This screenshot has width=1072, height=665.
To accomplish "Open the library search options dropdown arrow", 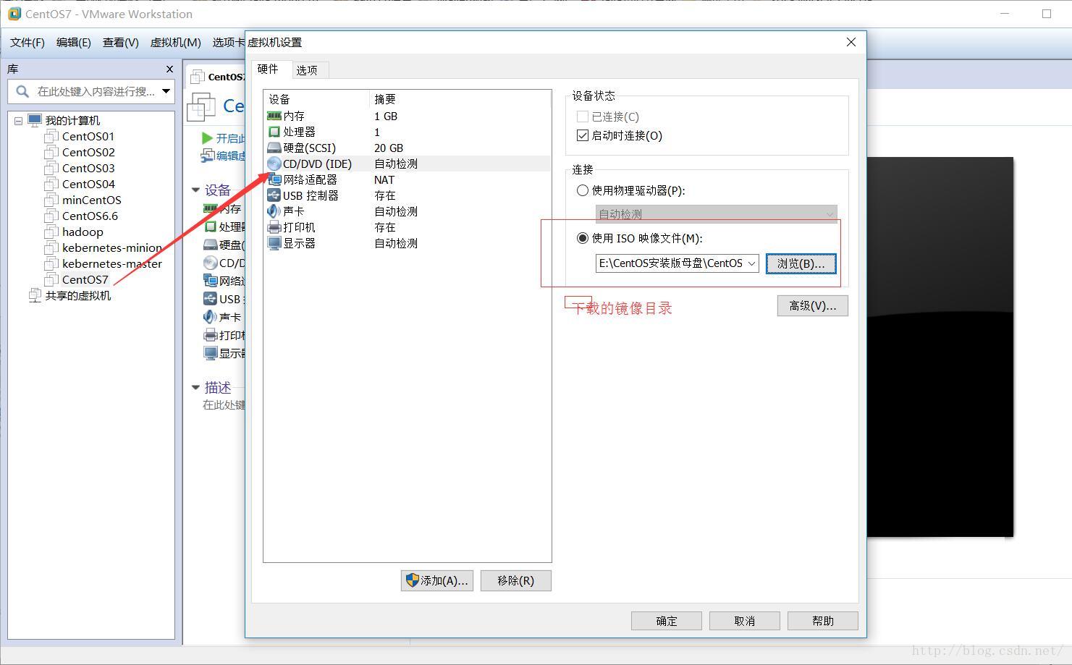I will tap(166, 91).
